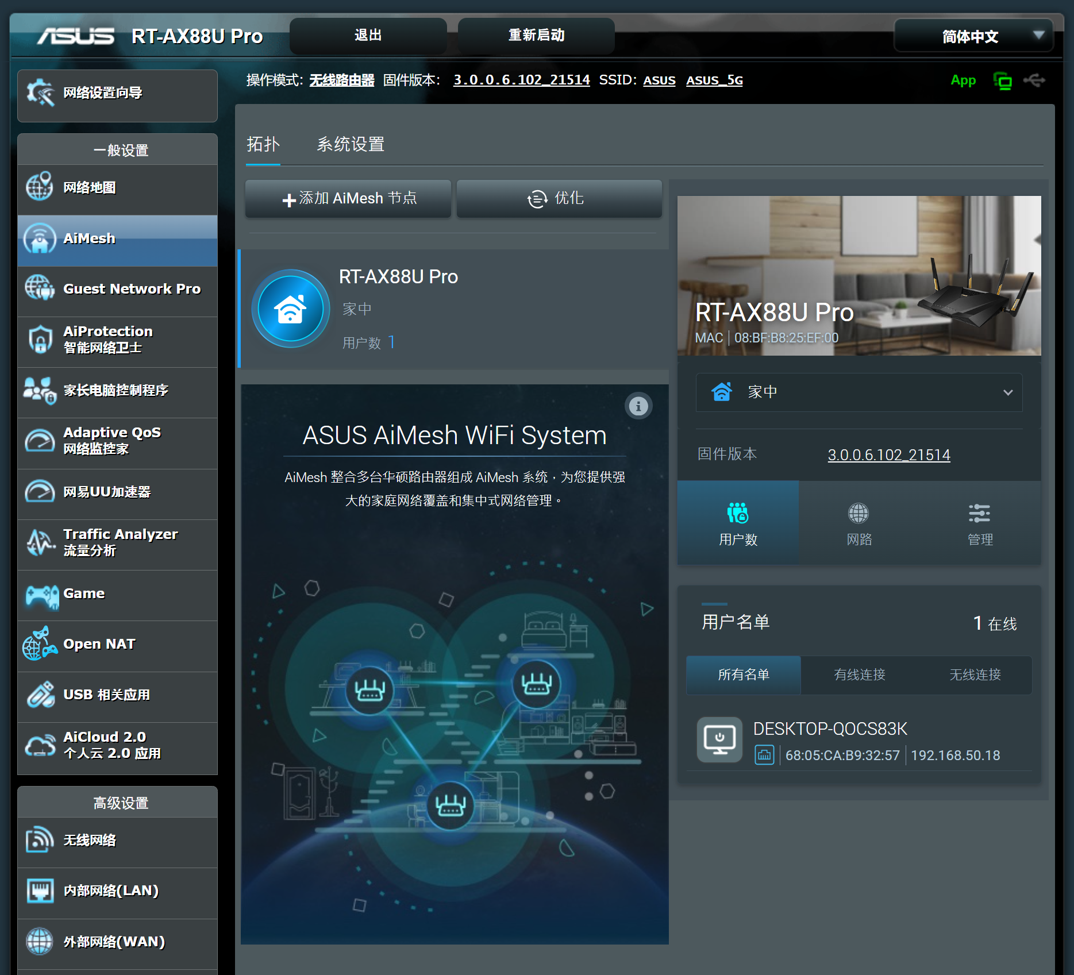Screen dimensions: 1074x975
Task: Click the info icon on AiMesh banner
Action: tap(638, 406)
